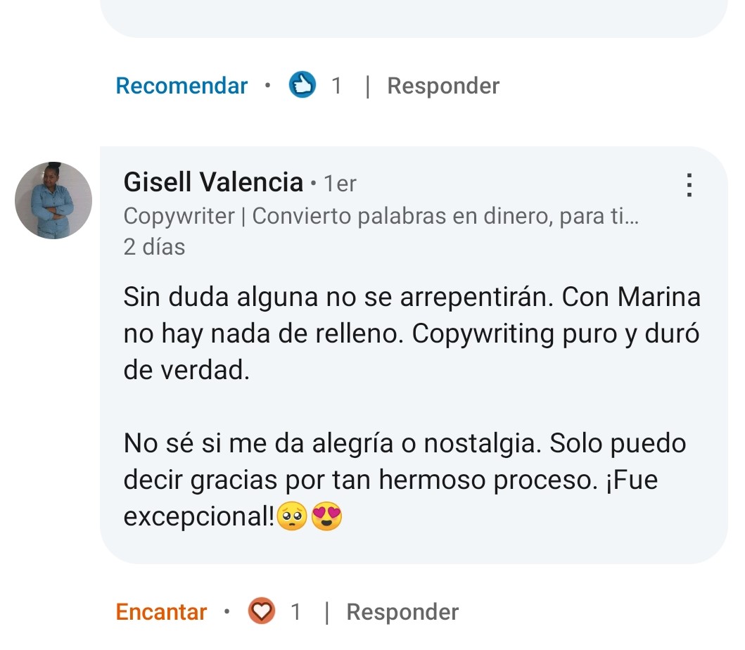This screenshot has height=650, width=745.
Task: View reactions count next to thumbs-up icon
Action: [x=336, y=86]
